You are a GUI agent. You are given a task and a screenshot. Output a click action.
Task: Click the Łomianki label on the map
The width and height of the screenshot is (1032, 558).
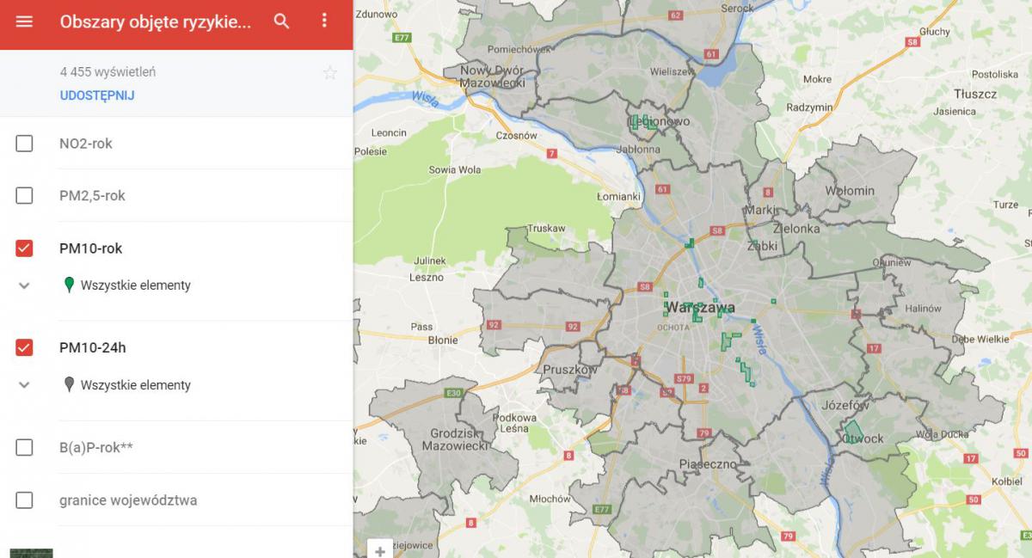click(x=619, y=196)
